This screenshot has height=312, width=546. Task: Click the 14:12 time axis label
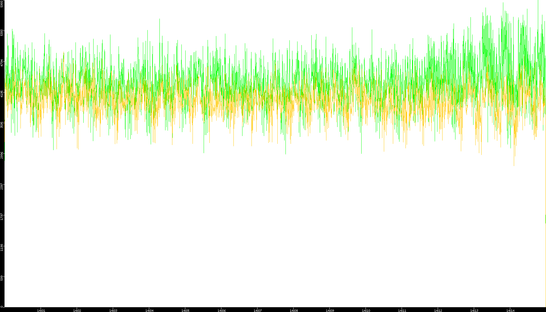438,310
